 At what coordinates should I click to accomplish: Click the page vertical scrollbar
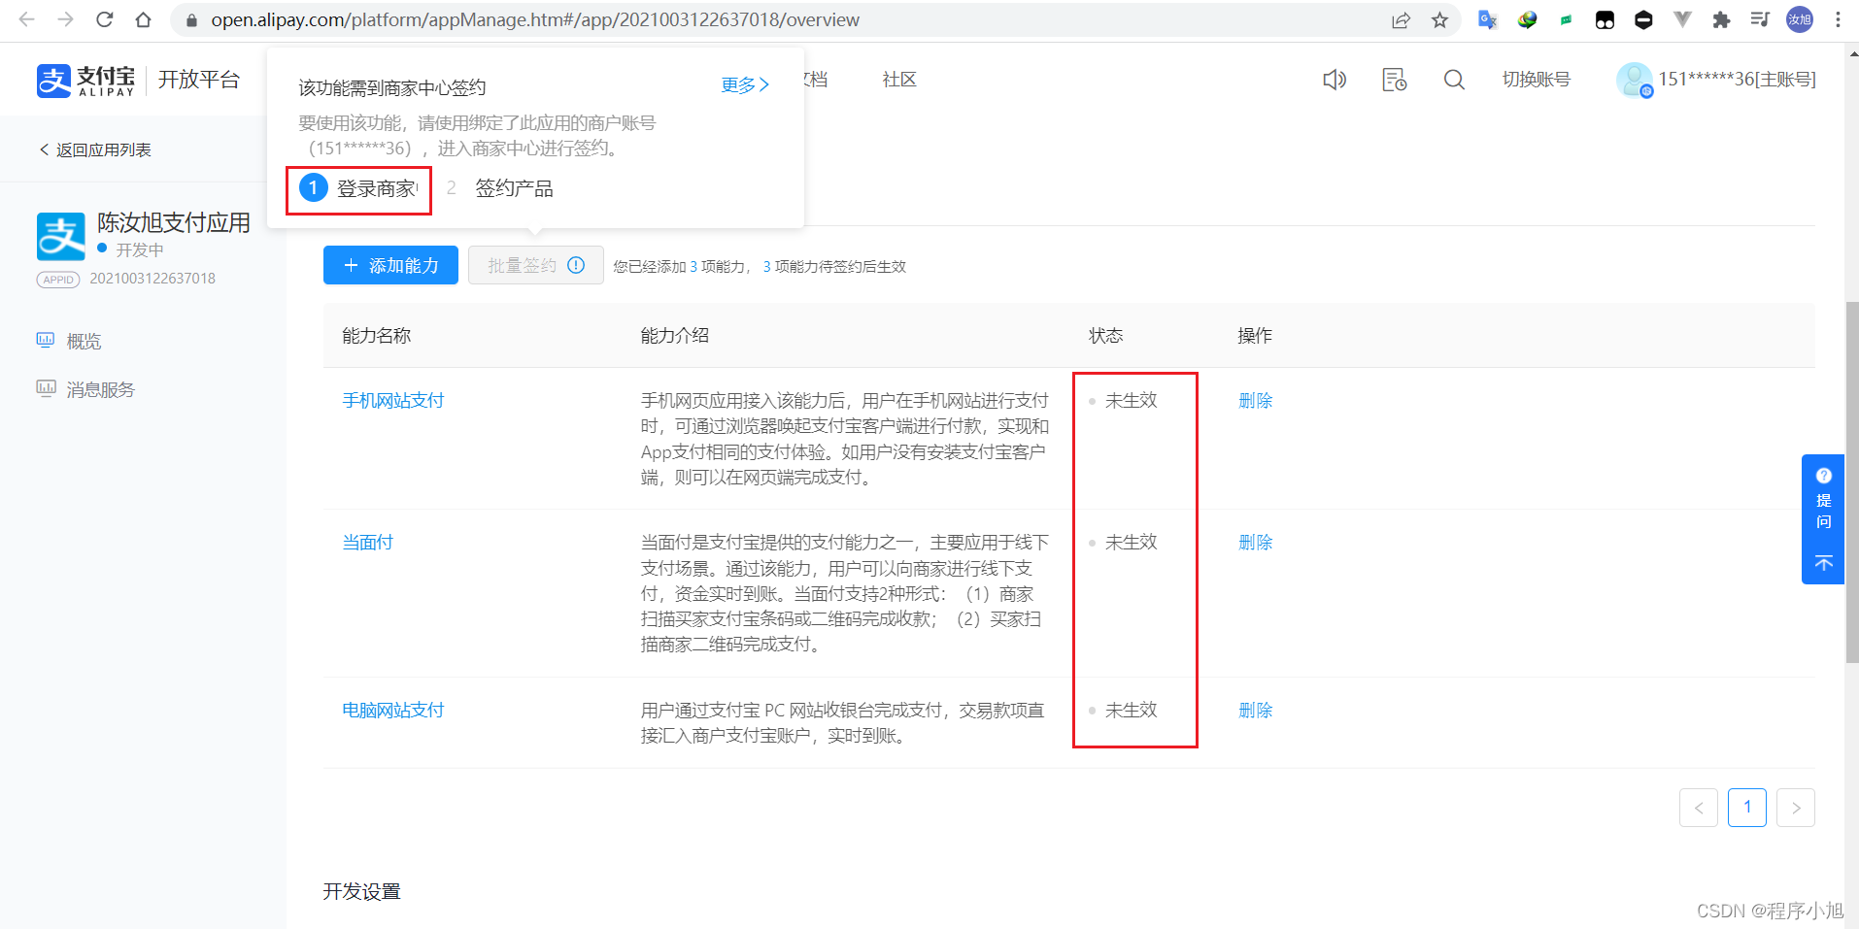pyautogui.click(x=1851, y=481)
